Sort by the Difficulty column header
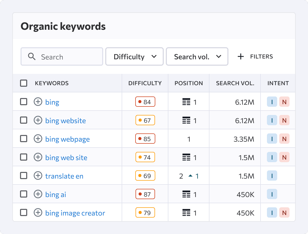Image resolution: width=308 pixels, height=234 pixels. [x=145, y=83]
